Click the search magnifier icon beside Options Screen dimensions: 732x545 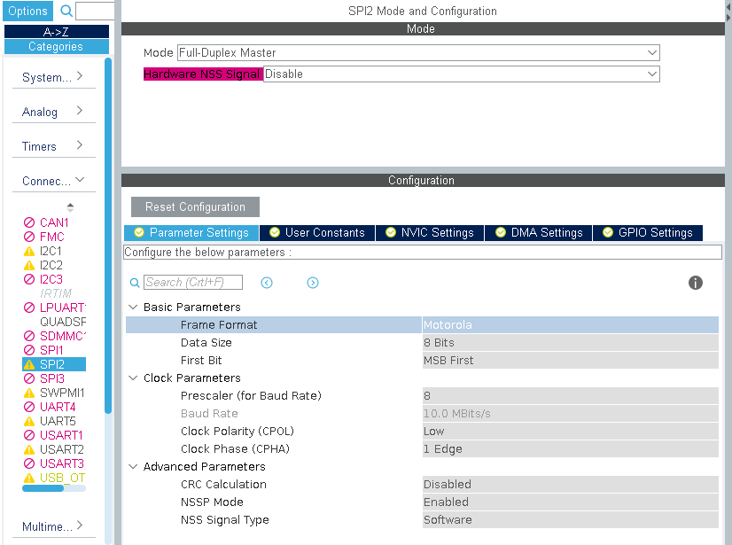[66, 12]
